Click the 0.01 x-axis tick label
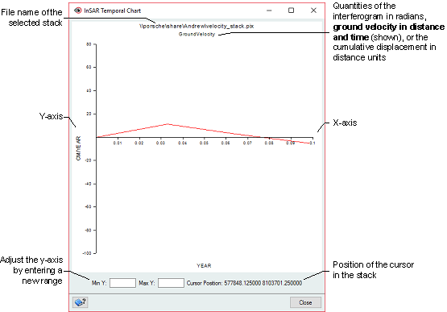 [118, 143]
